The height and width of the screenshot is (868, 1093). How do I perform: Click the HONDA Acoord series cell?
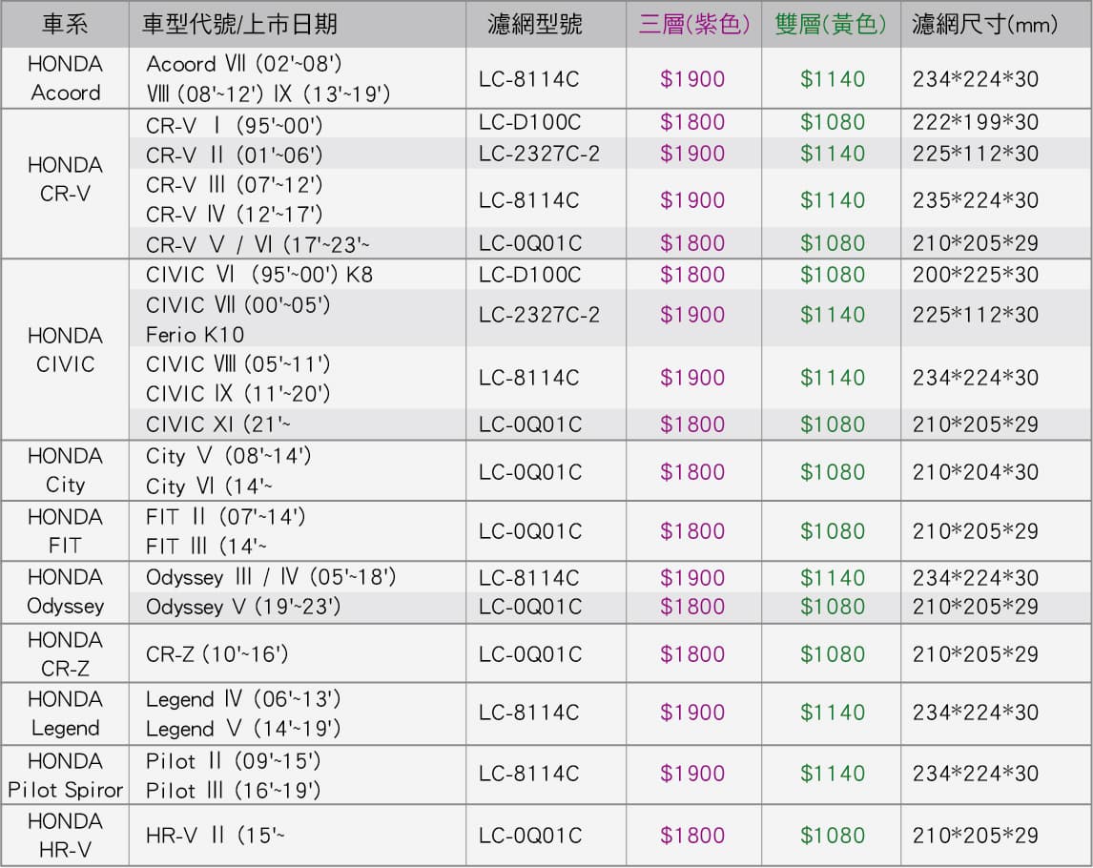pos(65,78)
